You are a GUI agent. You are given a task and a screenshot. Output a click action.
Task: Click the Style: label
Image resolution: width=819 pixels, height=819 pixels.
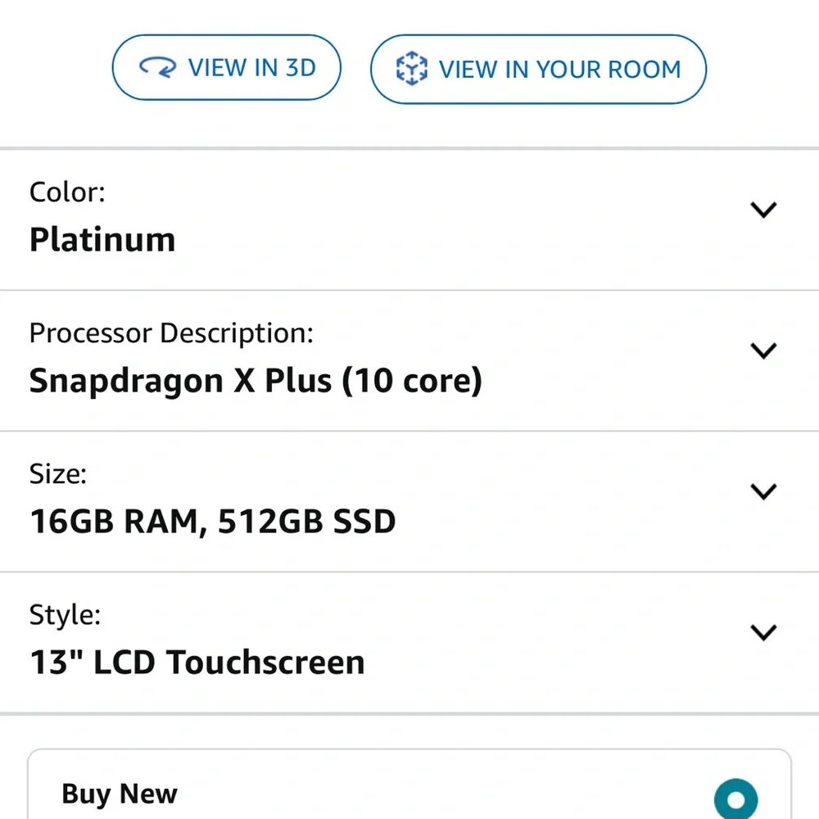click(x=65, y=615)
